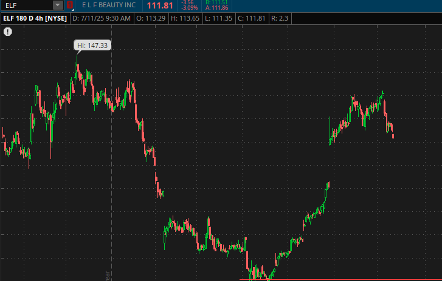Click the ask price A: 111.86
The image size is (442, 281).
(x=217, y=8)
